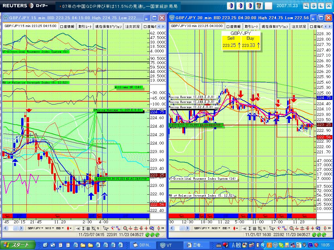Toggle dotted selection tool in 30 min chart
Viewport: 334px width, 250px height.
click(x=260, y=229)
